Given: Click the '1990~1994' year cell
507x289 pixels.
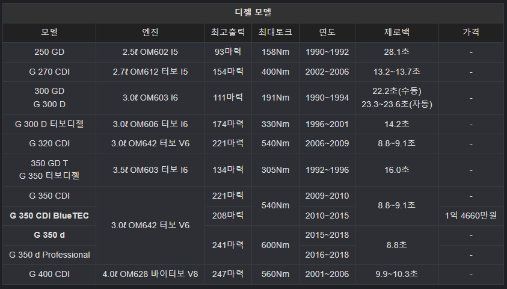Looking at the screenshot, I should click(327, 98).
